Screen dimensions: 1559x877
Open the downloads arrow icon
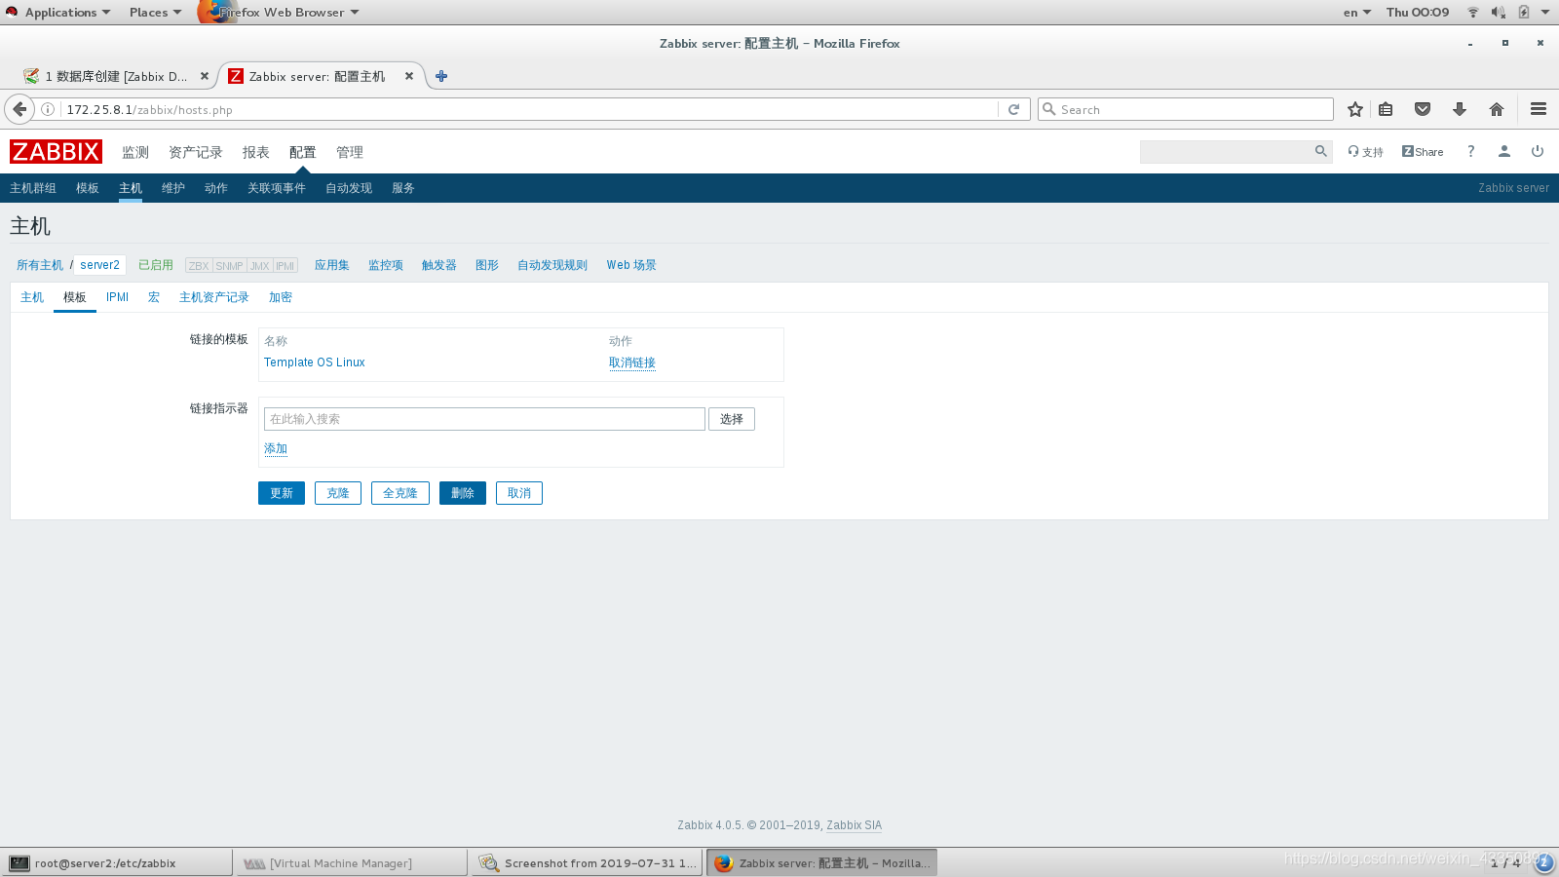click(1460, 109)
